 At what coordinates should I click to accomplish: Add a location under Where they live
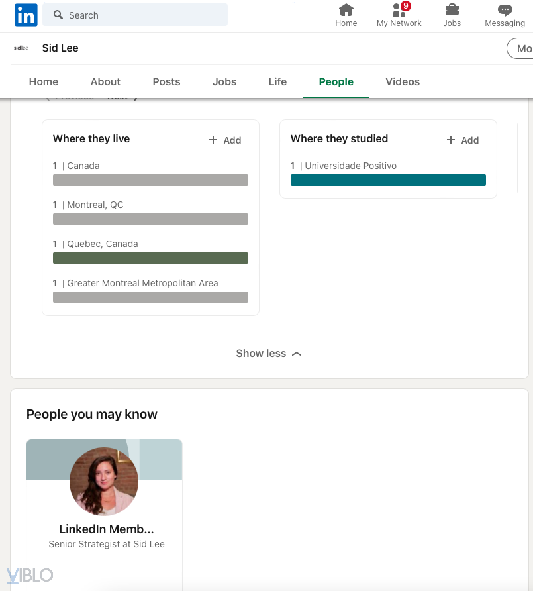pyautogui.click(x=225, y=140)
